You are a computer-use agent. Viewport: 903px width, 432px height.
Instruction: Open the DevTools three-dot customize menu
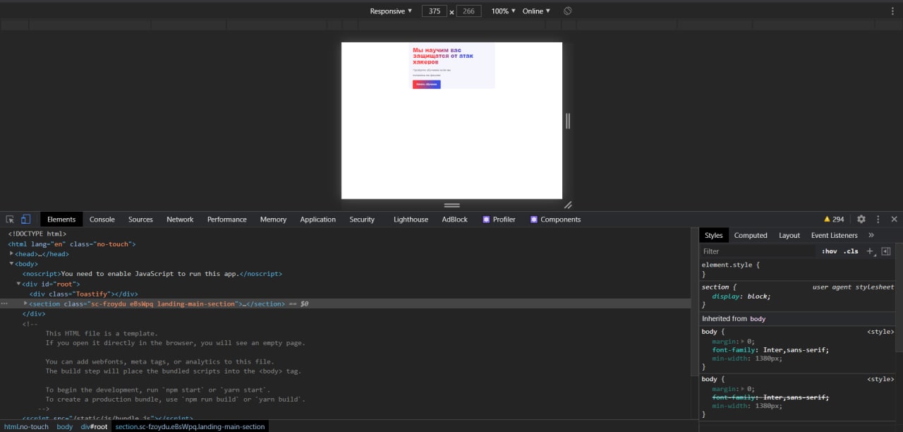point(878,220)
